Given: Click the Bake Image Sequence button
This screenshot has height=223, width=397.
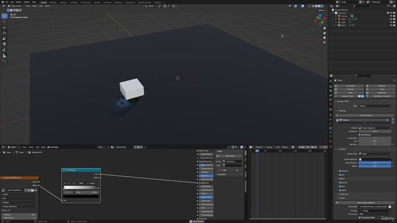Looking at the screenshot, I should coord(365,203).
